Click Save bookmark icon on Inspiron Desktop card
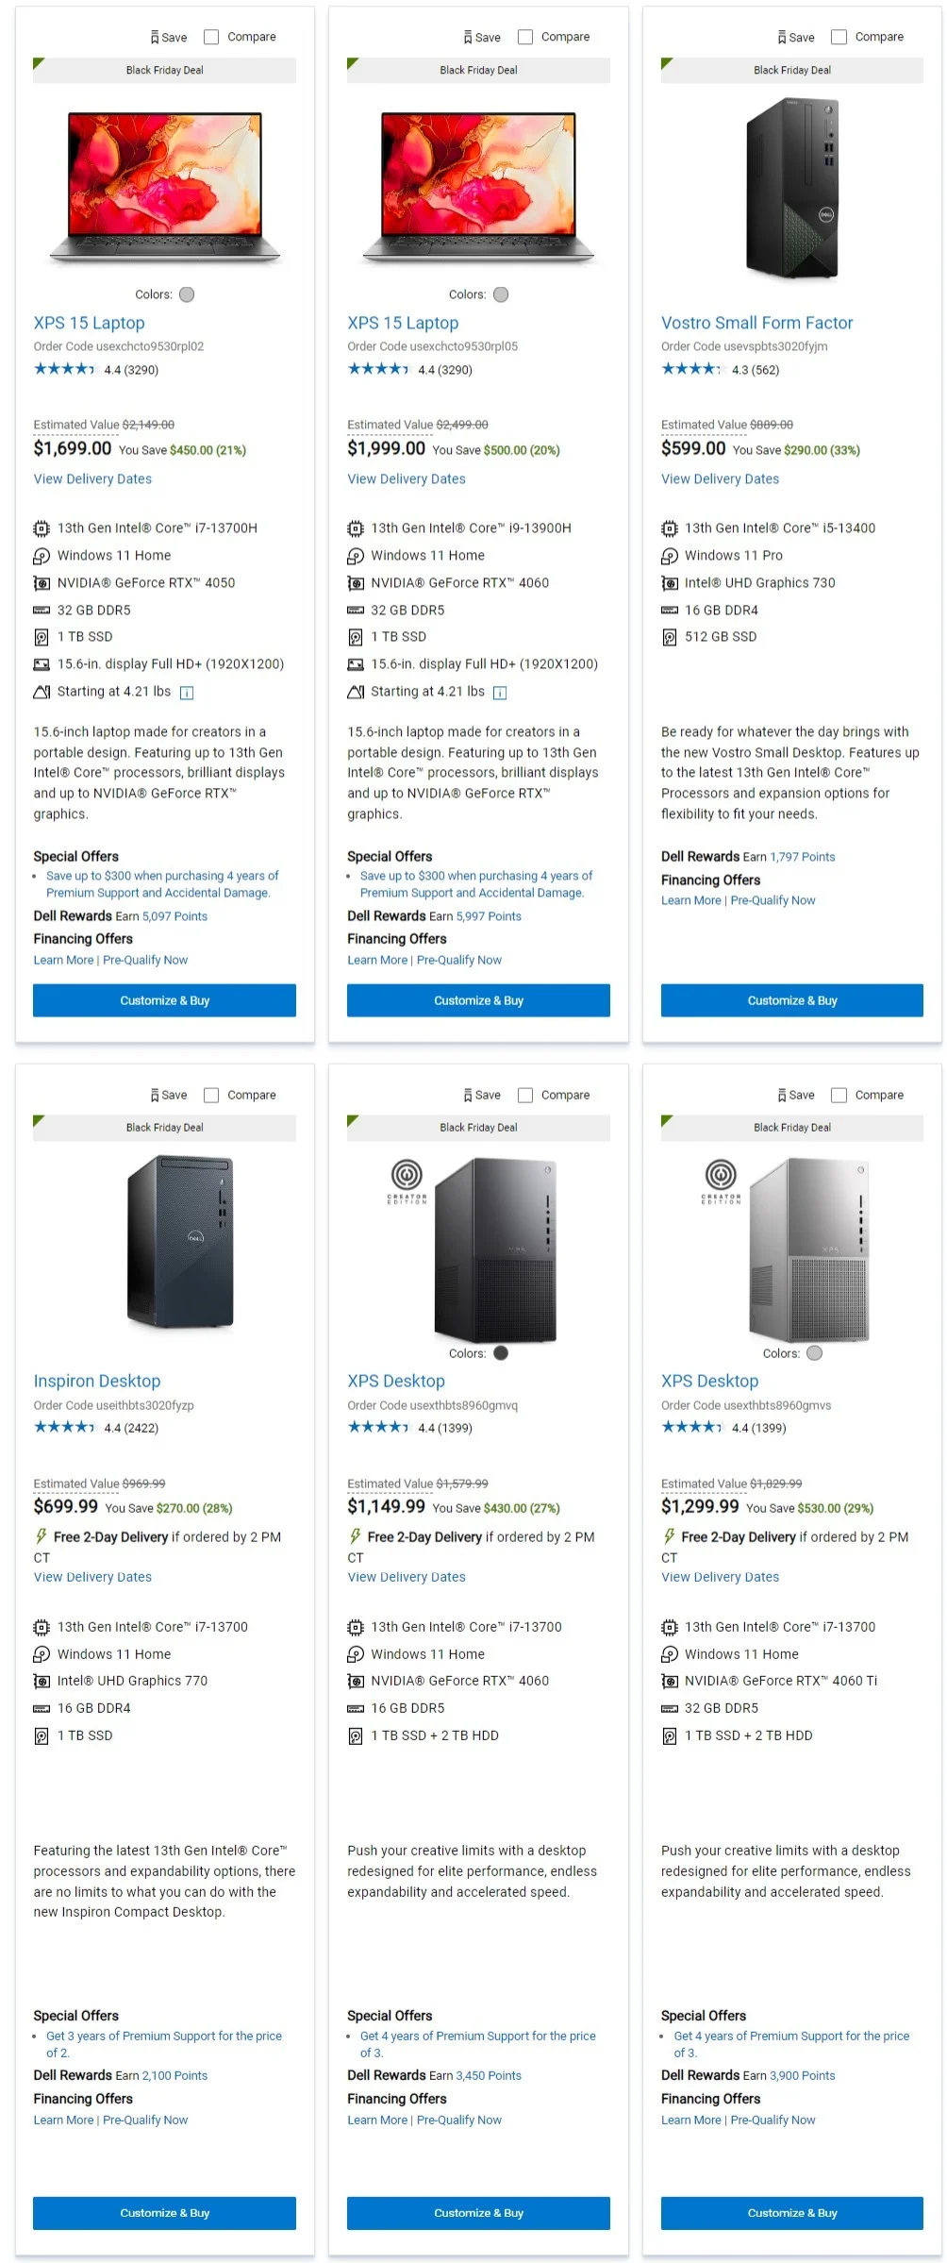Screen dimensions: 947x2263 pyautogui.click(x=155, y=1096)
